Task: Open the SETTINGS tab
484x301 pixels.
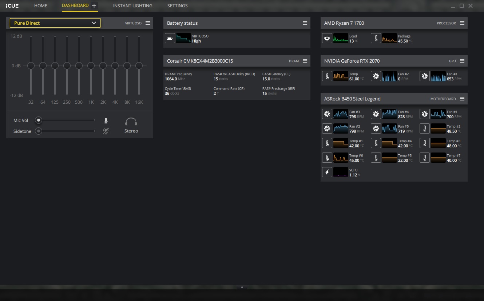Action: pos(178,6)
